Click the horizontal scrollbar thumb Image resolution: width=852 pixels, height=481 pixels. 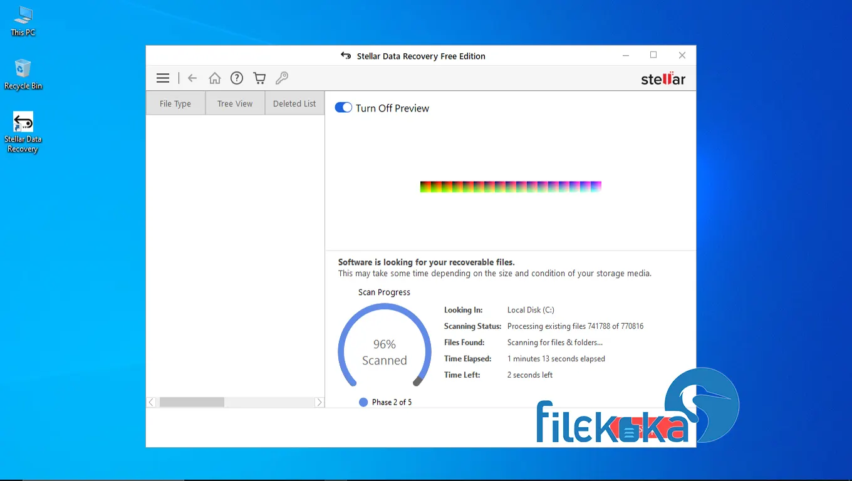[x=192, y=402]
